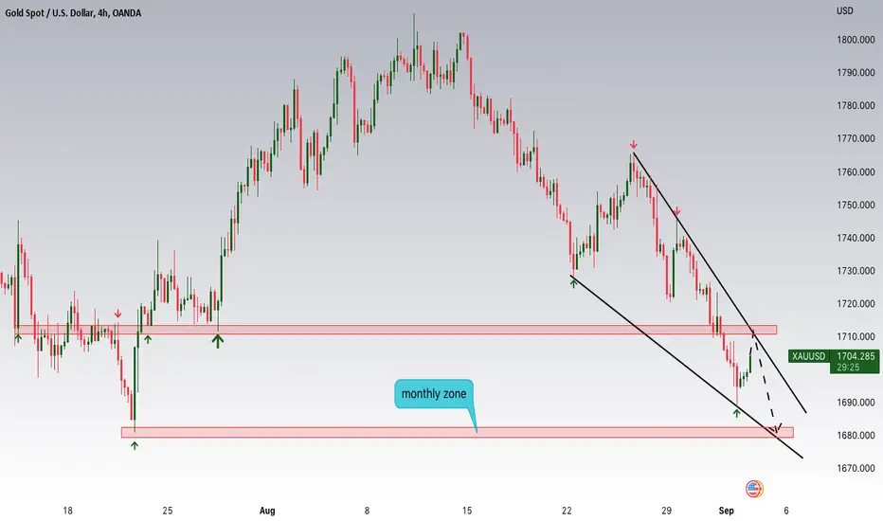Screen dimensions: 883x521
Task: Click the 1800.000 price axis label
Action: point(856,40)
